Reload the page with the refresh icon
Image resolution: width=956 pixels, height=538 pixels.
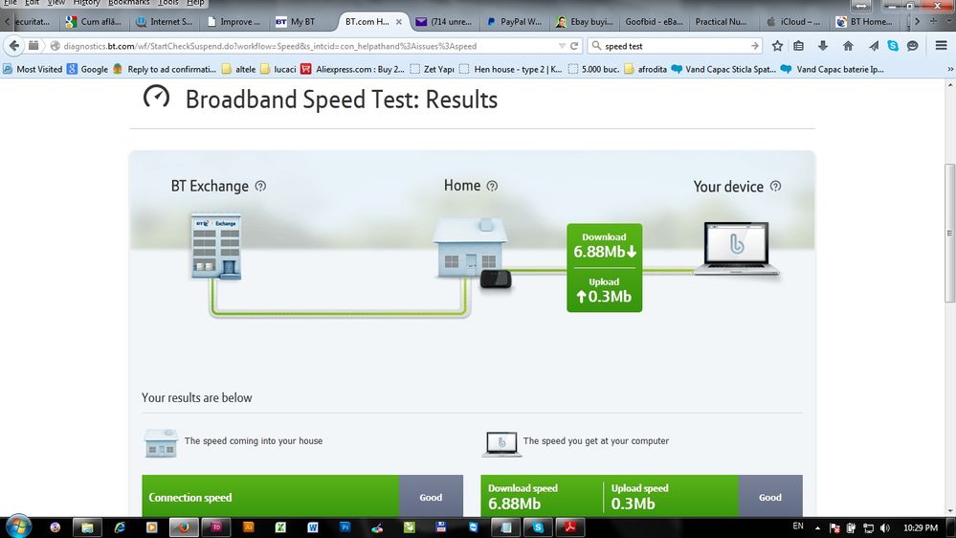(574, 46)
